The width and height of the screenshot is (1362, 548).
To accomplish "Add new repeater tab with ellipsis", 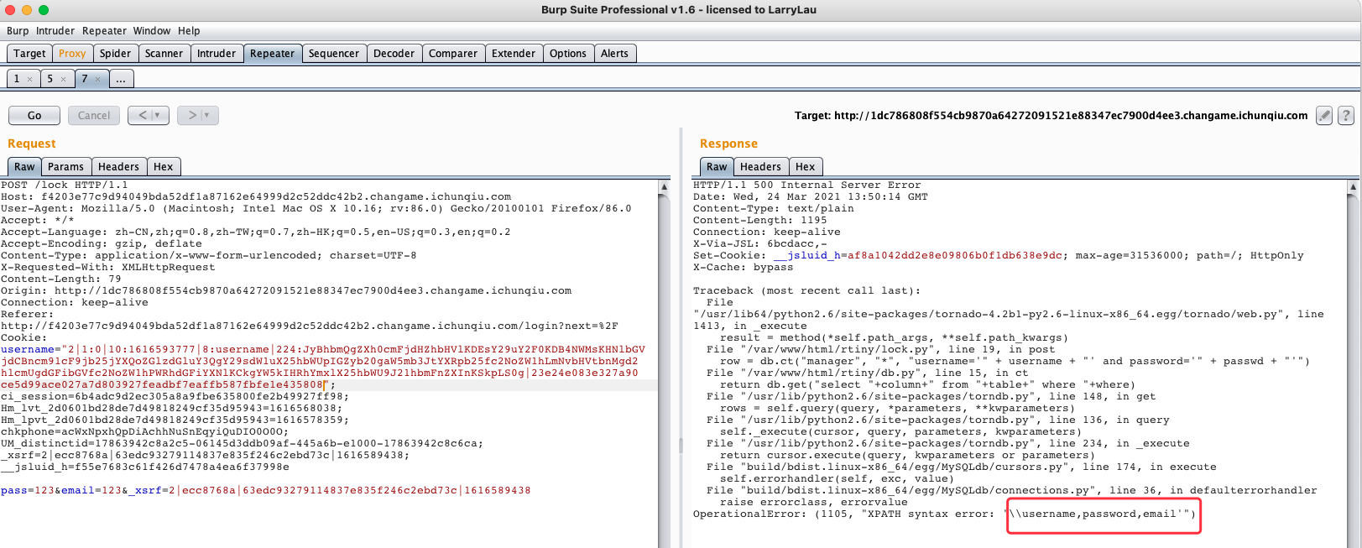I will [121, 79].
